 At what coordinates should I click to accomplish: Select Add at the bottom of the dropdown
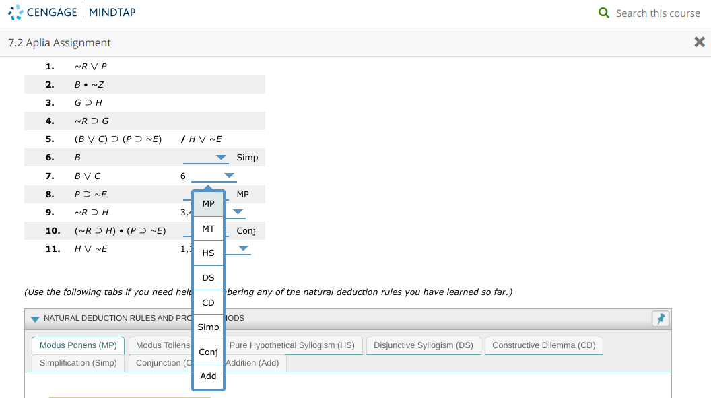207,376
